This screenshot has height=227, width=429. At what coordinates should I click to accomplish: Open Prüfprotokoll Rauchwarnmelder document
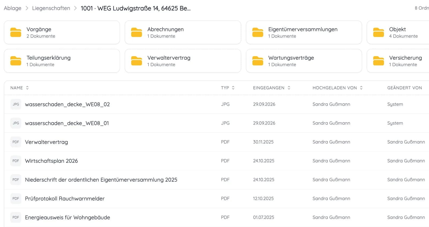coord(65,199)
